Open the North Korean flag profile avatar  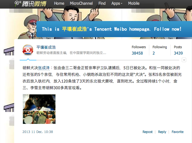[28, 50]
